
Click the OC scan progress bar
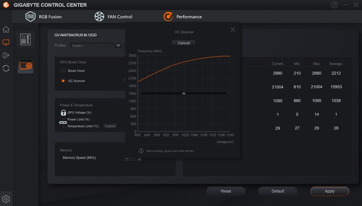(184, 93)
